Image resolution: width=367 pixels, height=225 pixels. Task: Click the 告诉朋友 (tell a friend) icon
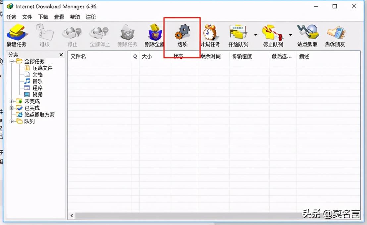tap(335, 36)
